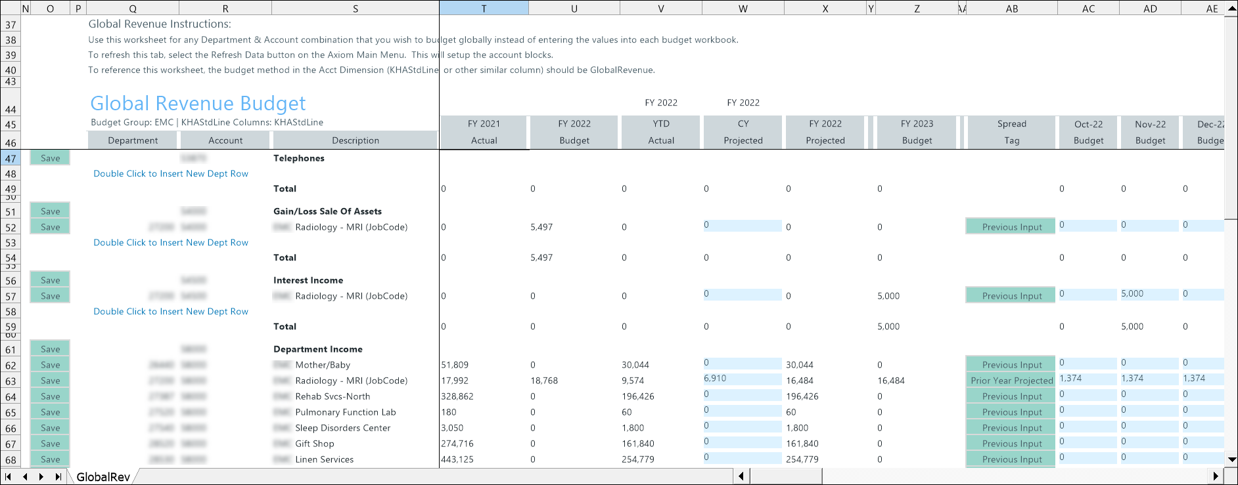The image size is (1238, 485).
Task: Click Nov-22 Budget input showing 5,000
Action: 1149,294
